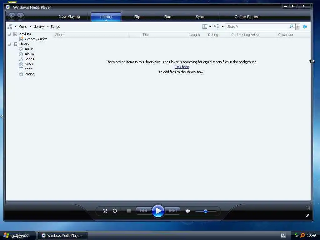Open the Library tab
This screenshot has height=240, width=320.
pyautogui.click(x=106, y=17)
